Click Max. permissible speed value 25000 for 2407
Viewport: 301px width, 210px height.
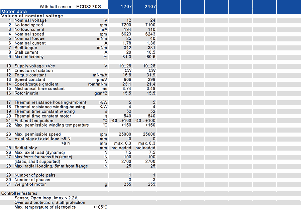[149, 134]
